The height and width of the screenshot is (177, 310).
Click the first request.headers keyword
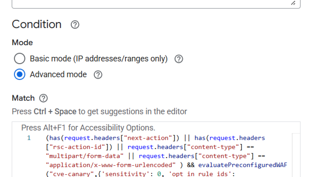tap(92, 138)
